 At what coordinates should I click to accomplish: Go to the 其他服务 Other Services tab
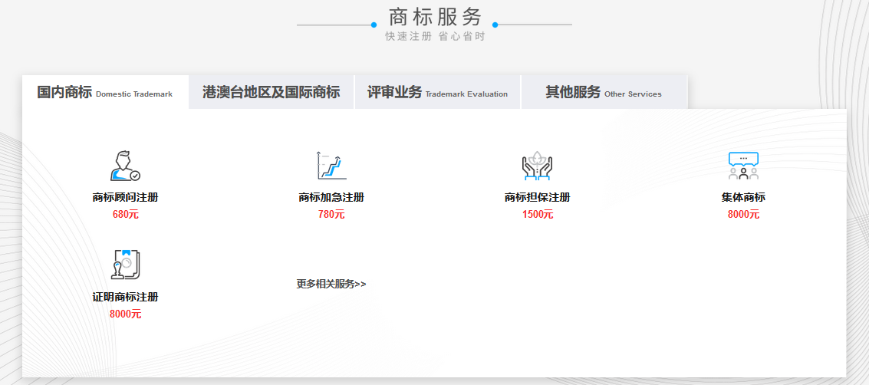coord(603,93)
